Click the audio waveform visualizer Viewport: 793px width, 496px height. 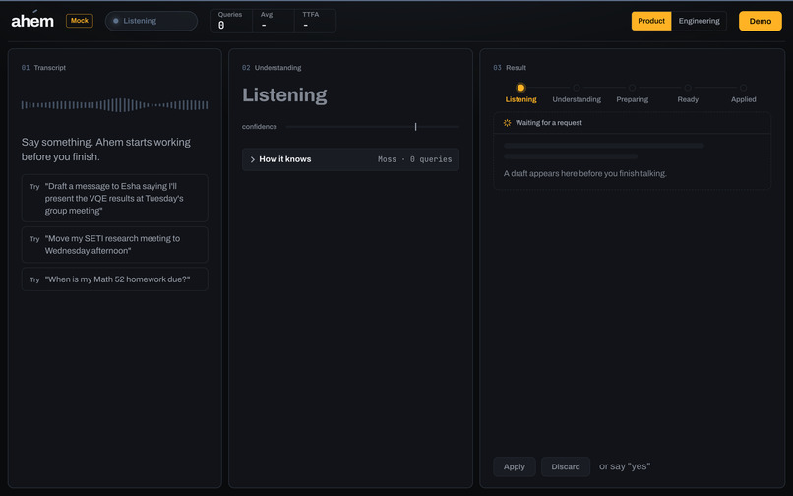(115, 104)
